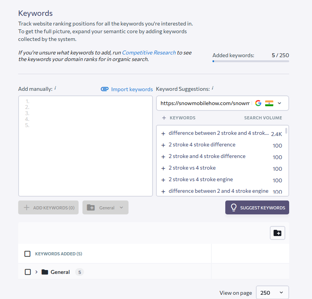
Task: Click the add new folder icon button
Action: pyautogui.click(x=278, y=233)
